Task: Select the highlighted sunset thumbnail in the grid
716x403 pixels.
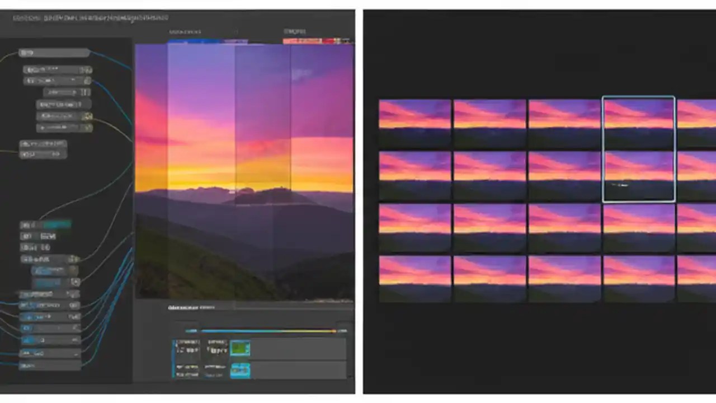Action: click(638, 148)
